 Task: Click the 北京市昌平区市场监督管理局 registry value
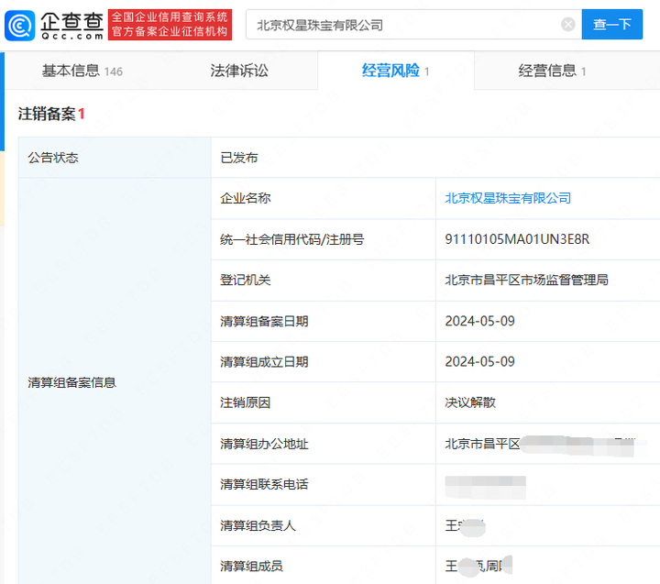click(x=526, y=280)
